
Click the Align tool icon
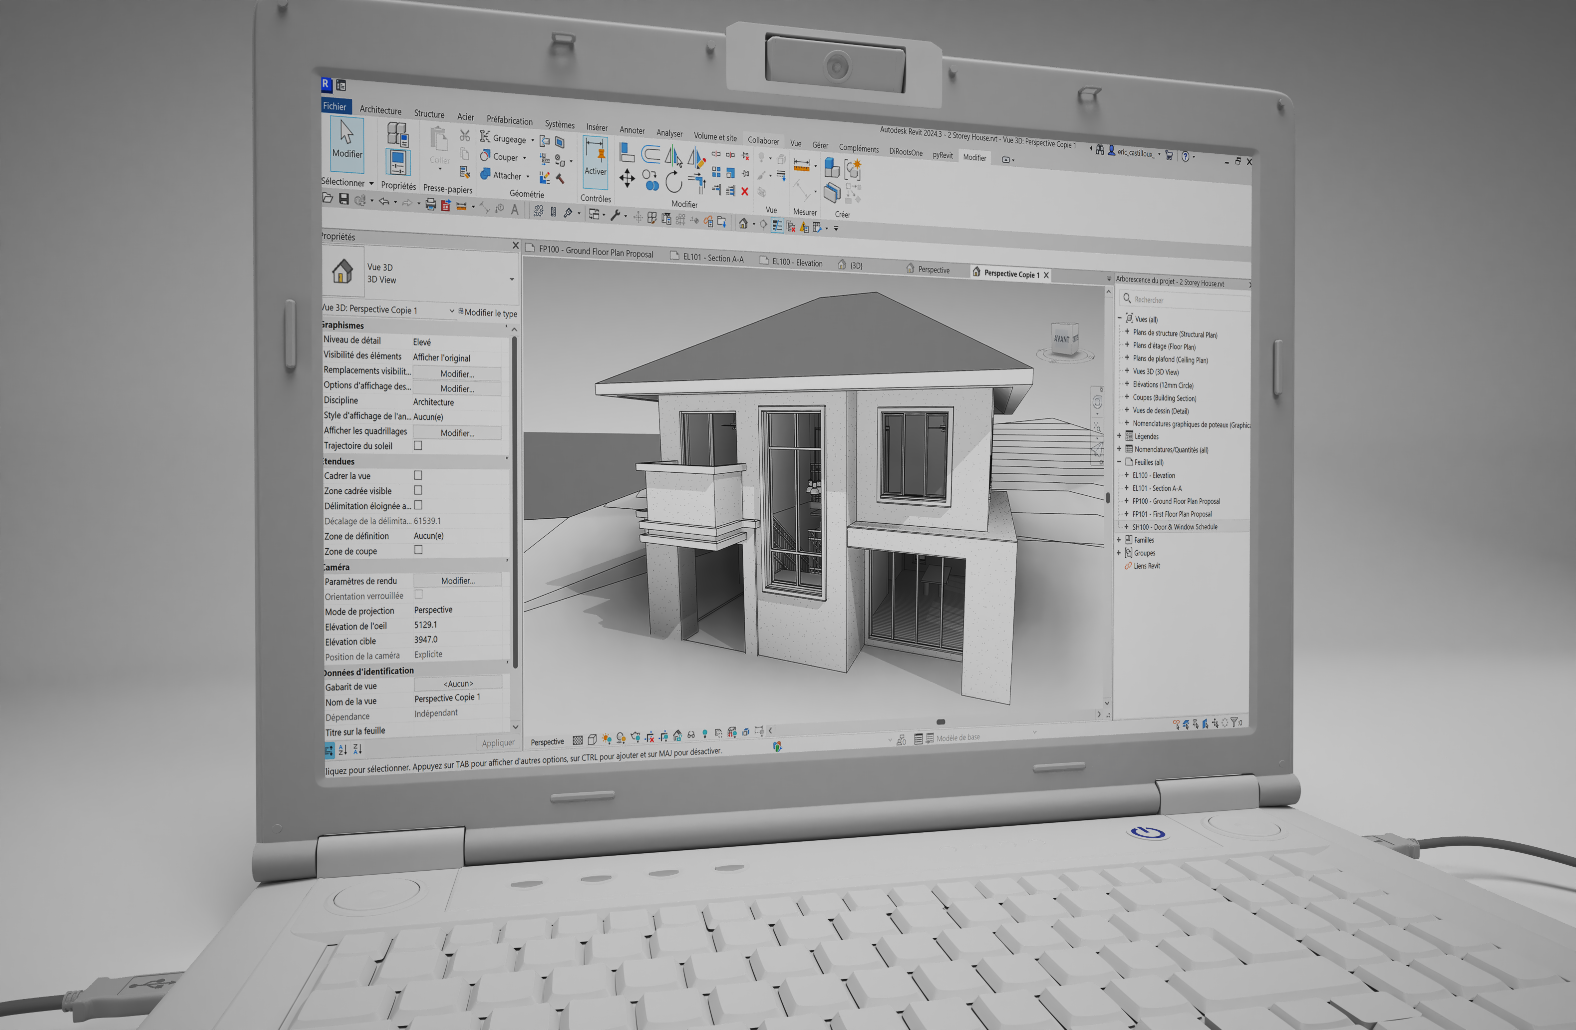coord(626,153)
